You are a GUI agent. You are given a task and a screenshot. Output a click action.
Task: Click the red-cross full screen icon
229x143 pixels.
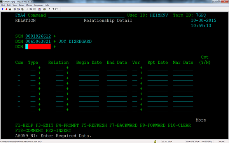coord(39,9)
